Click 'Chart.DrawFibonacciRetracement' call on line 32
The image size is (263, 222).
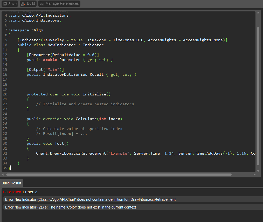point(71,153)
